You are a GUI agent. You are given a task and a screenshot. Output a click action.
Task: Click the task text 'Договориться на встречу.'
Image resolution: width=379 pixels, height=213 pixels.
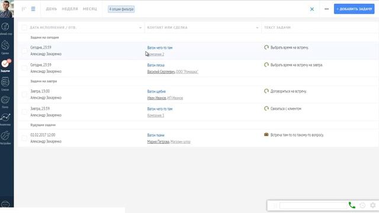tap(288, 91)
